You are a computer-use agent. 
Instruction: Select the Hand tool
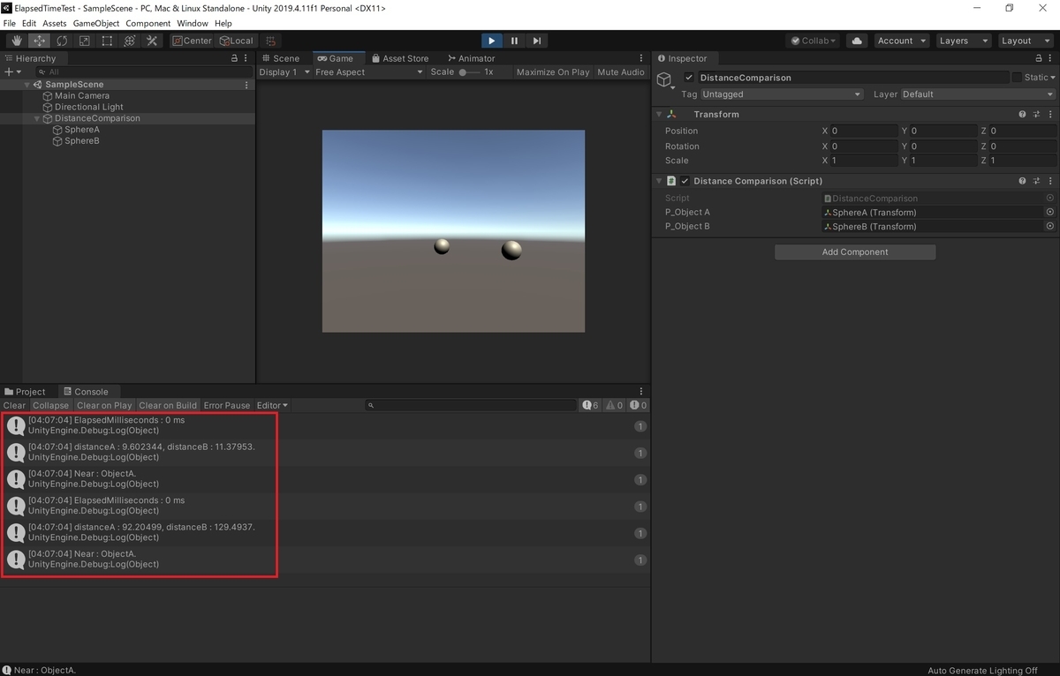pyautogui.click(x=17, y=41)
